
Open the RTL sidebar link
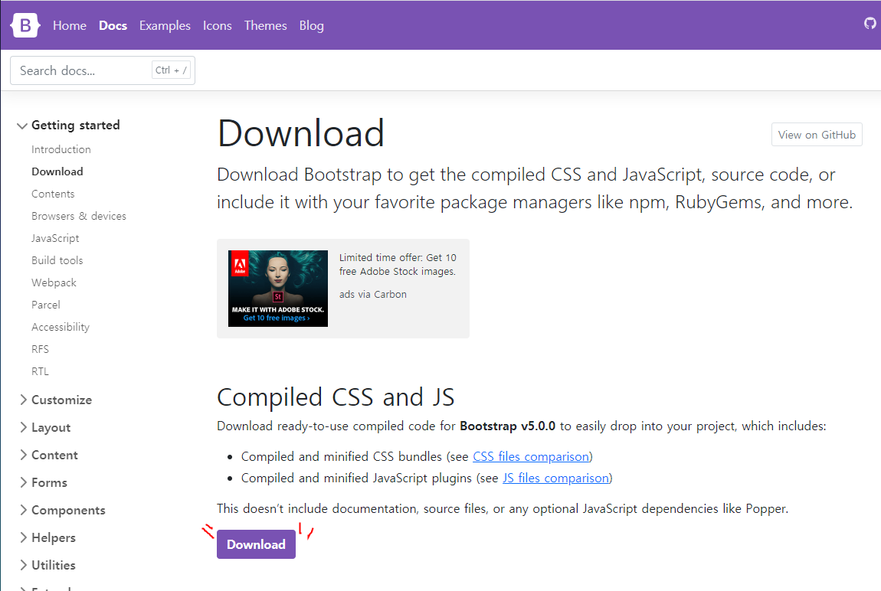tap(40, 371)
